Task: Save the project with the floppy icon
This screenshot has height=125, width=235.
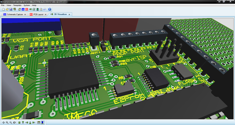Action: pyautogui.click(x=11, y=9)
